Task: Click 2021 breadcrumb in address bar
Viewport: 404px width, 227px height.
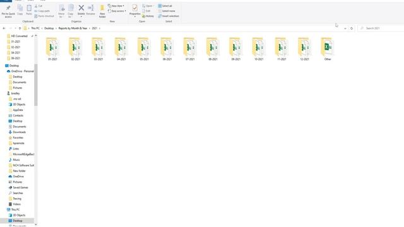Action: [x=95, y=28]
